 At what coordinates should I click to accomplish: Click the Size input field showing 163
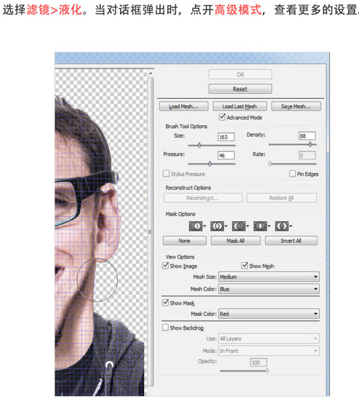(226, 137)
